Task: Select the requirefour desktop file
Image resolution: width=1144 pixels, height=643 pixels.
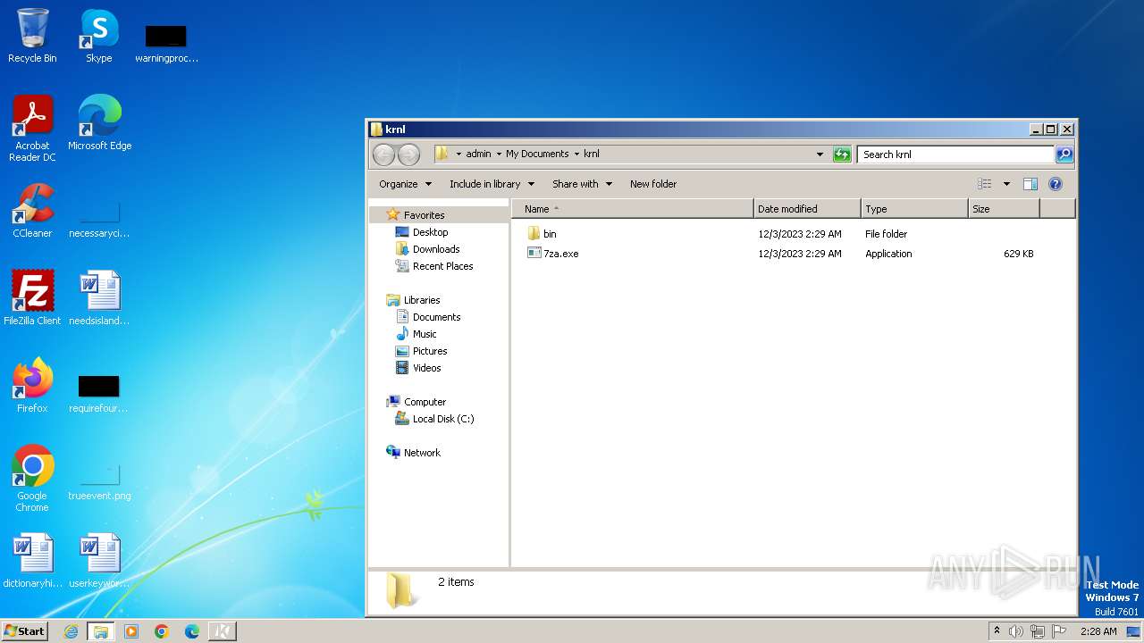Action: point(99,393)
